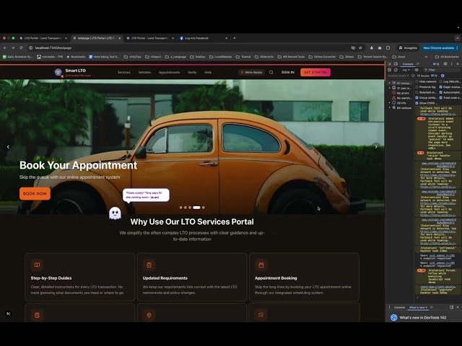This screenshot has height=346, width=462.
Task: Select the DevTools inspect element tool
Action: click(x=390, y=64)
